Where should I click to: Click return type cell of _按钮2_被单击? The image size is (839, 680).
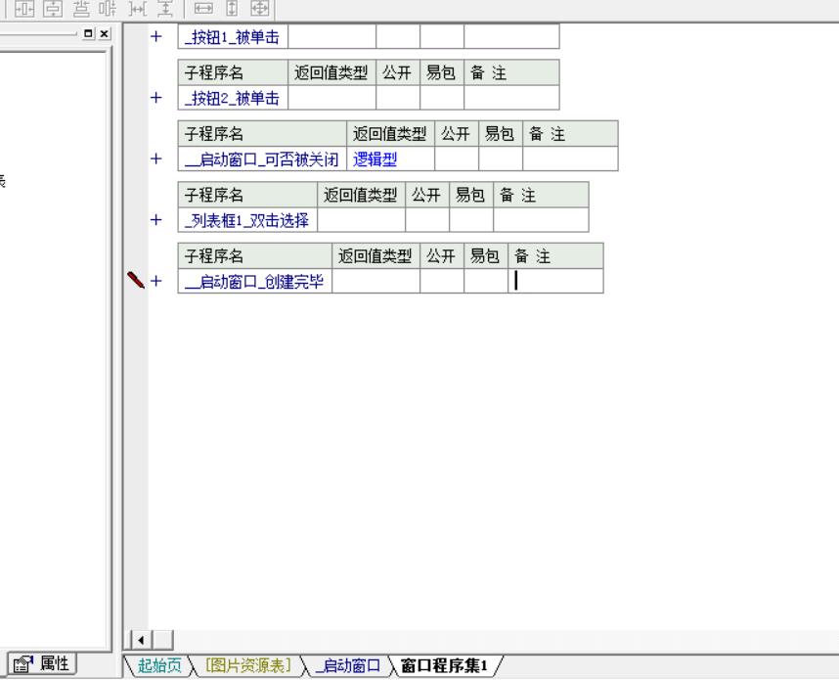coord(331,98)
